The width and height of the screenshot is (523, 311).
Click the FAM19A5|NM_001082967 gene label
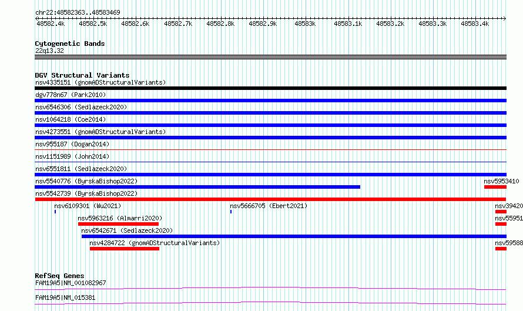tap(71, 283)
